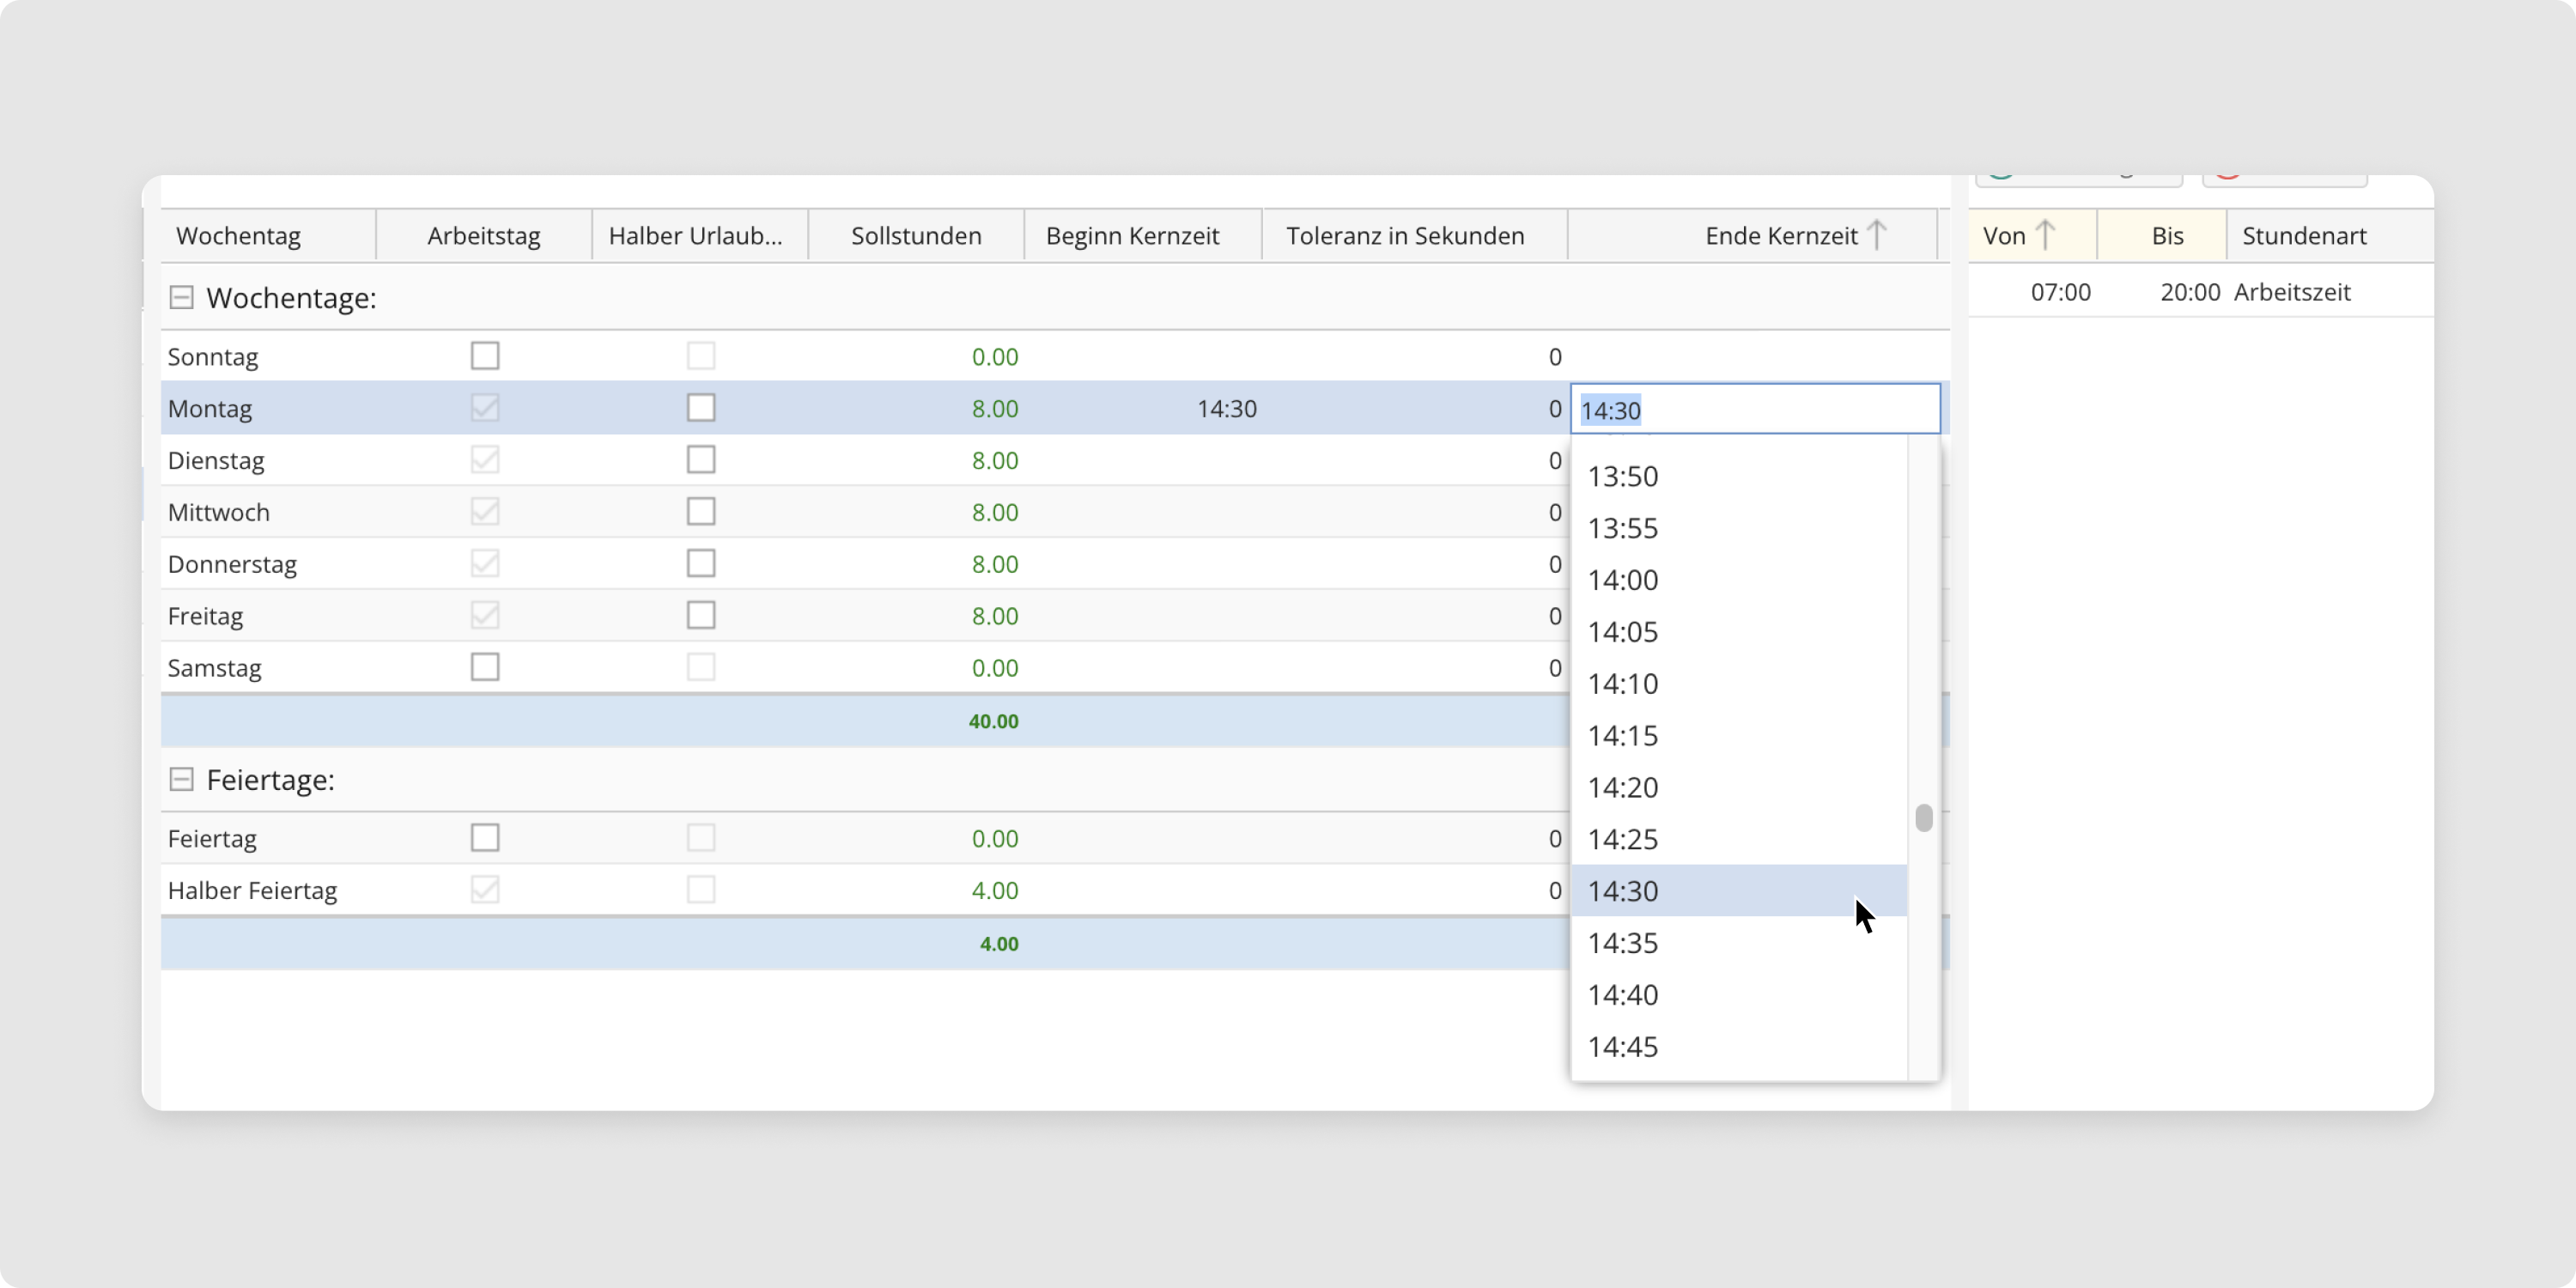2576x1288 pixels.
Task: Click Montag's Beginn Kernzeit cell 14:30
Action: click(x=1226, y=409)
